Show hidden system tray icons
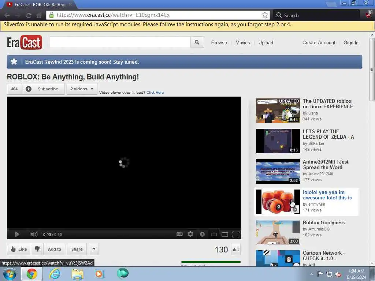The width and height of the screenshot is (375, 281). (x=311, y=274)
